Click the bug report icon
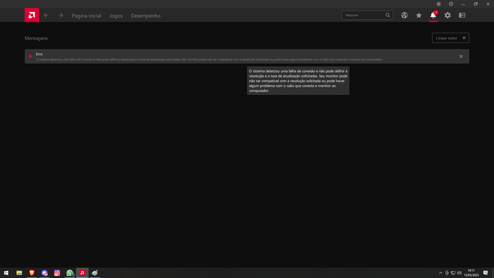This screenshot has height=278, width=494. tap(439, 4)
